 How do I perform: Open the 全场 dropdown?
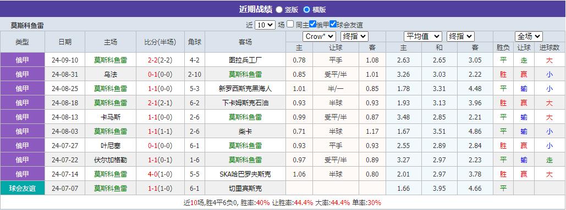tap(529, 36)
